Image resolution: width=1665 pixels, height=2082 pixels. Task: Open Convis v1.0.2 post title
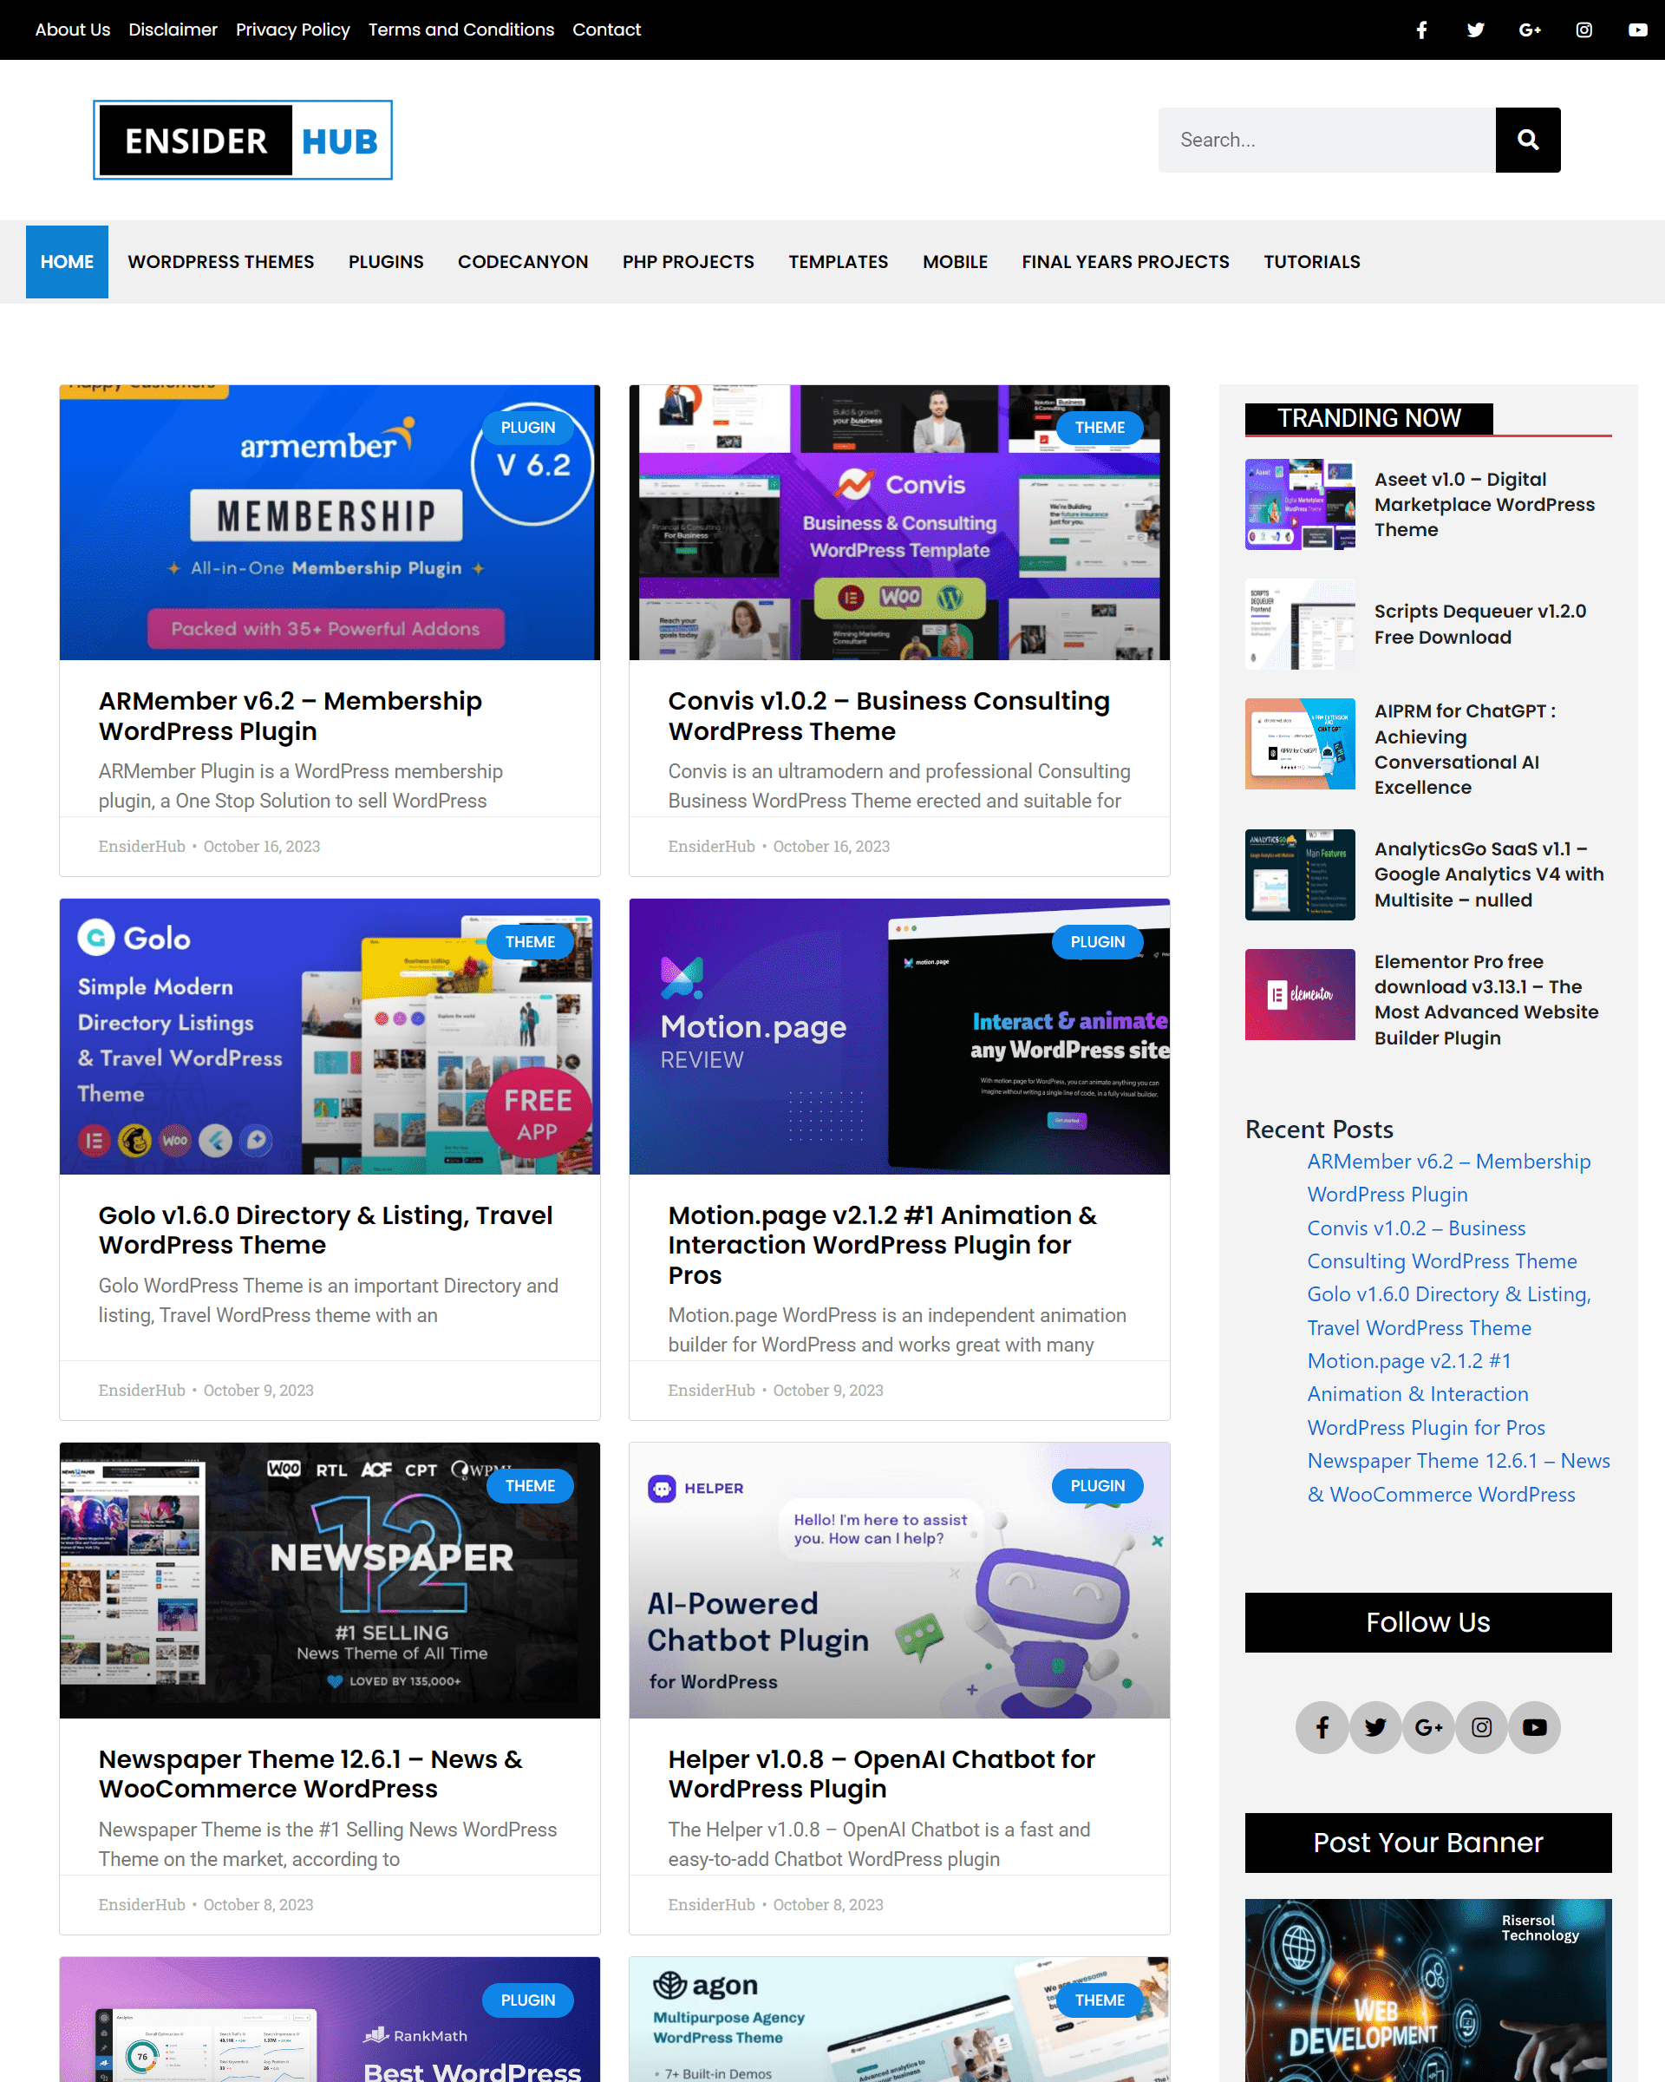(889, 716)
